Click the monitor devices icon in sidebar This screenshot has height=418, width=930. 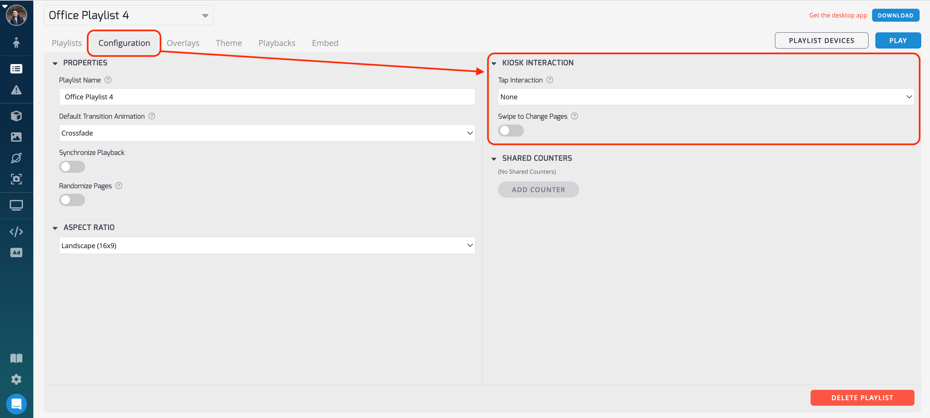coord(16,205)
